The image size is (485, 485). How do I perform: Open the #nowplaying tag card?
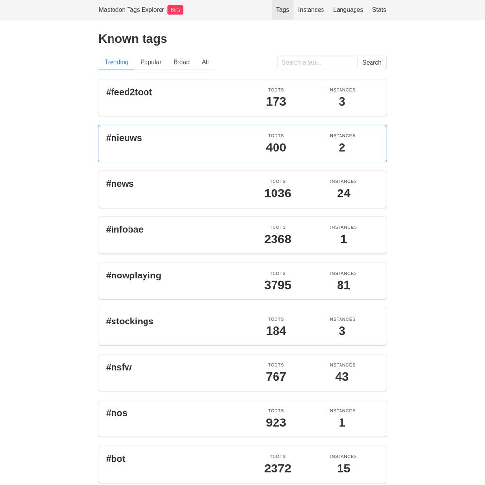pos(242,281)
